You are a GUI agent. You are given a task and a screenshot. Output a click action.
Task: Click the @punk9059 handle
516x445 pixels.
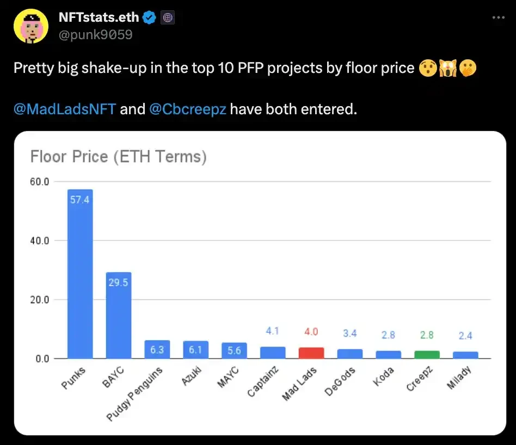click(95, 35)
